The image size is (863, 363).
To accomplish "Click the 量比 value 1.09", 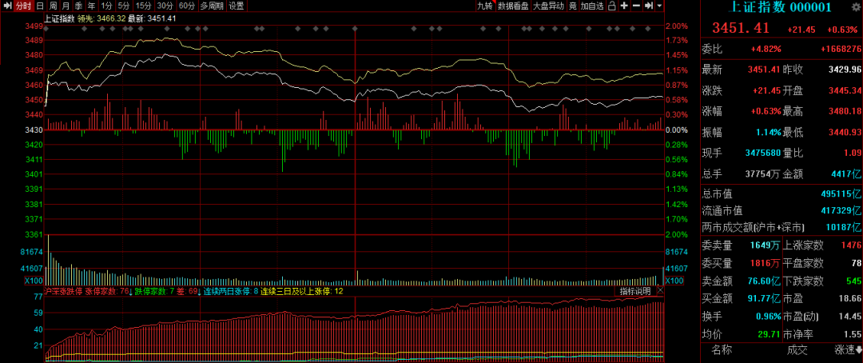I will [x=853, y=153].
